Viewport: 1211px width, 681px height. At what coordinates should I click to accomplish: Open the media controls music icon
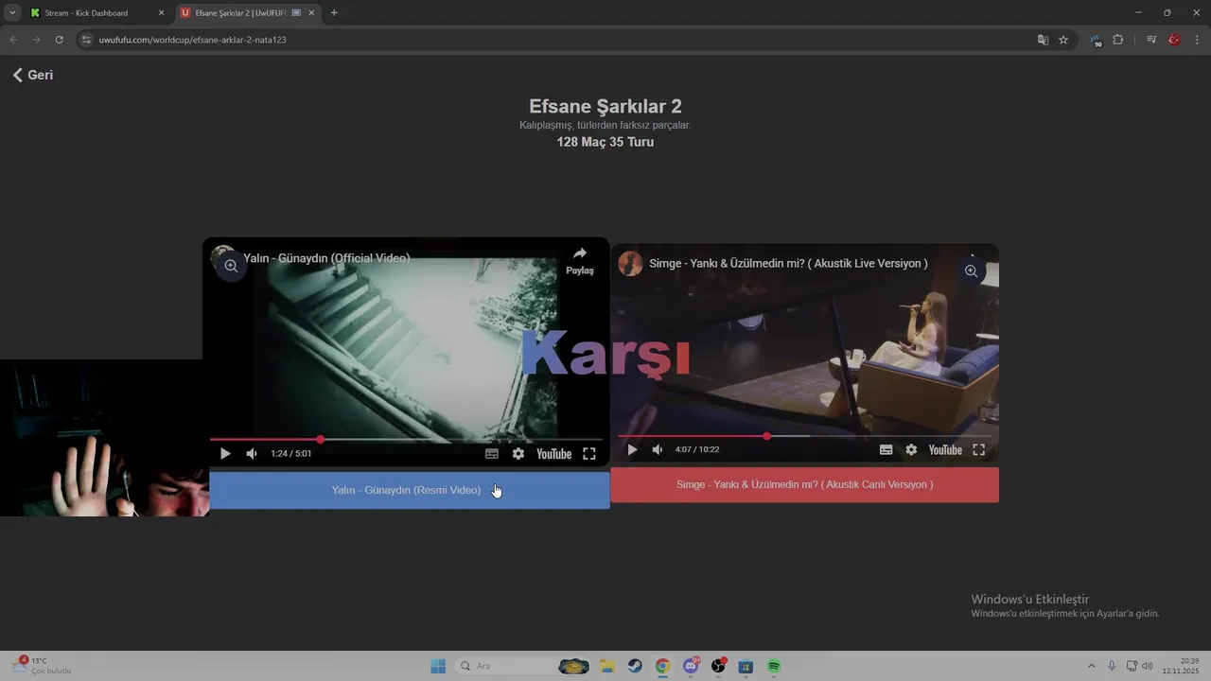click(1151, 40)
